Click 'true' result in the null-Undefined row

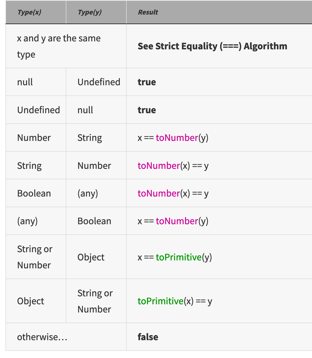[x=147, y=82]
